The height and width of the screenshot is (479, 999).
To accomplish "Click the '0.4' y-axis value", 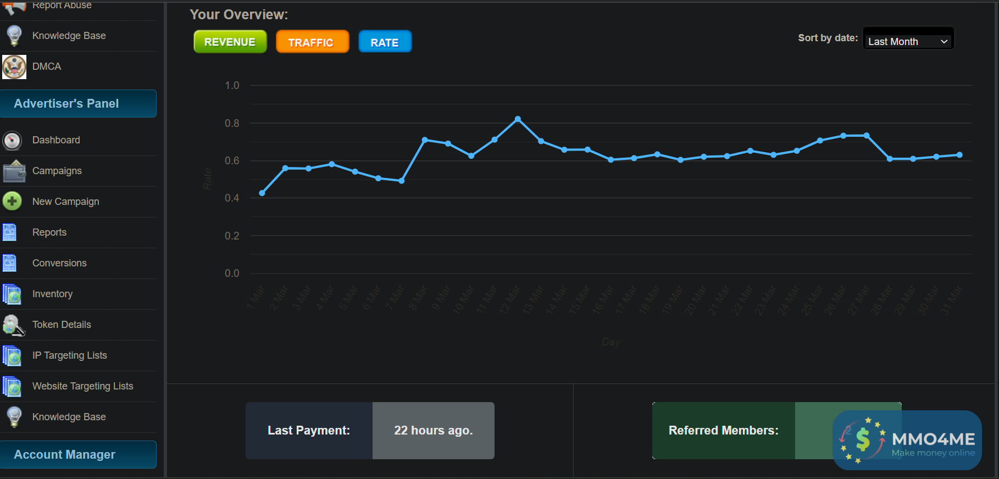I will (x=232, y=198).
